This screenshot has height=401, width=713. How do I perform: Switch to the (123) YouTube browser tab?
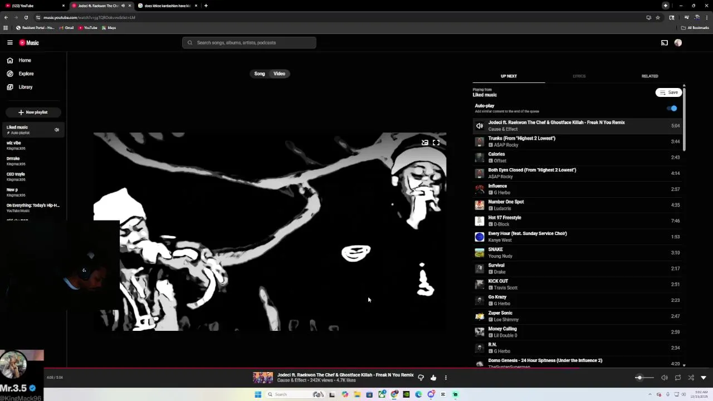coord(33,6)
